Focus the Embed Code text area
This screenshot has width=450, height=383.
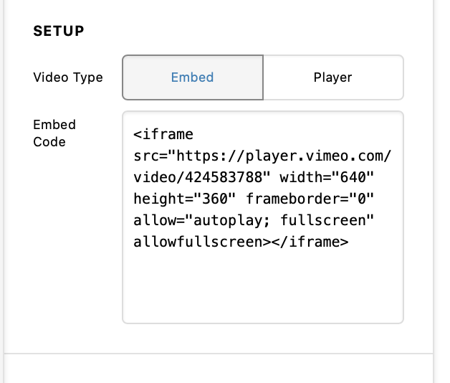(263, 217)
